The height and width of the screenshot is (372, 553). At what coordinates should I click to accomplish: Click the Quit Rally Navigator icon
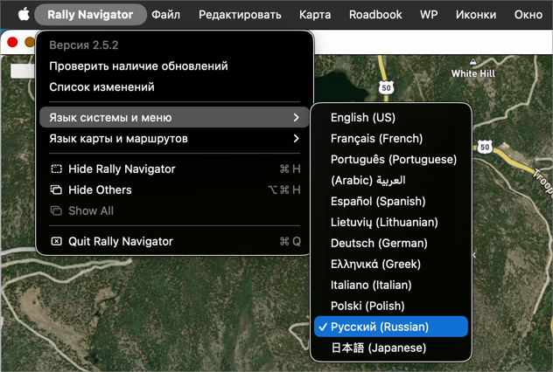(x=56, y=241)
